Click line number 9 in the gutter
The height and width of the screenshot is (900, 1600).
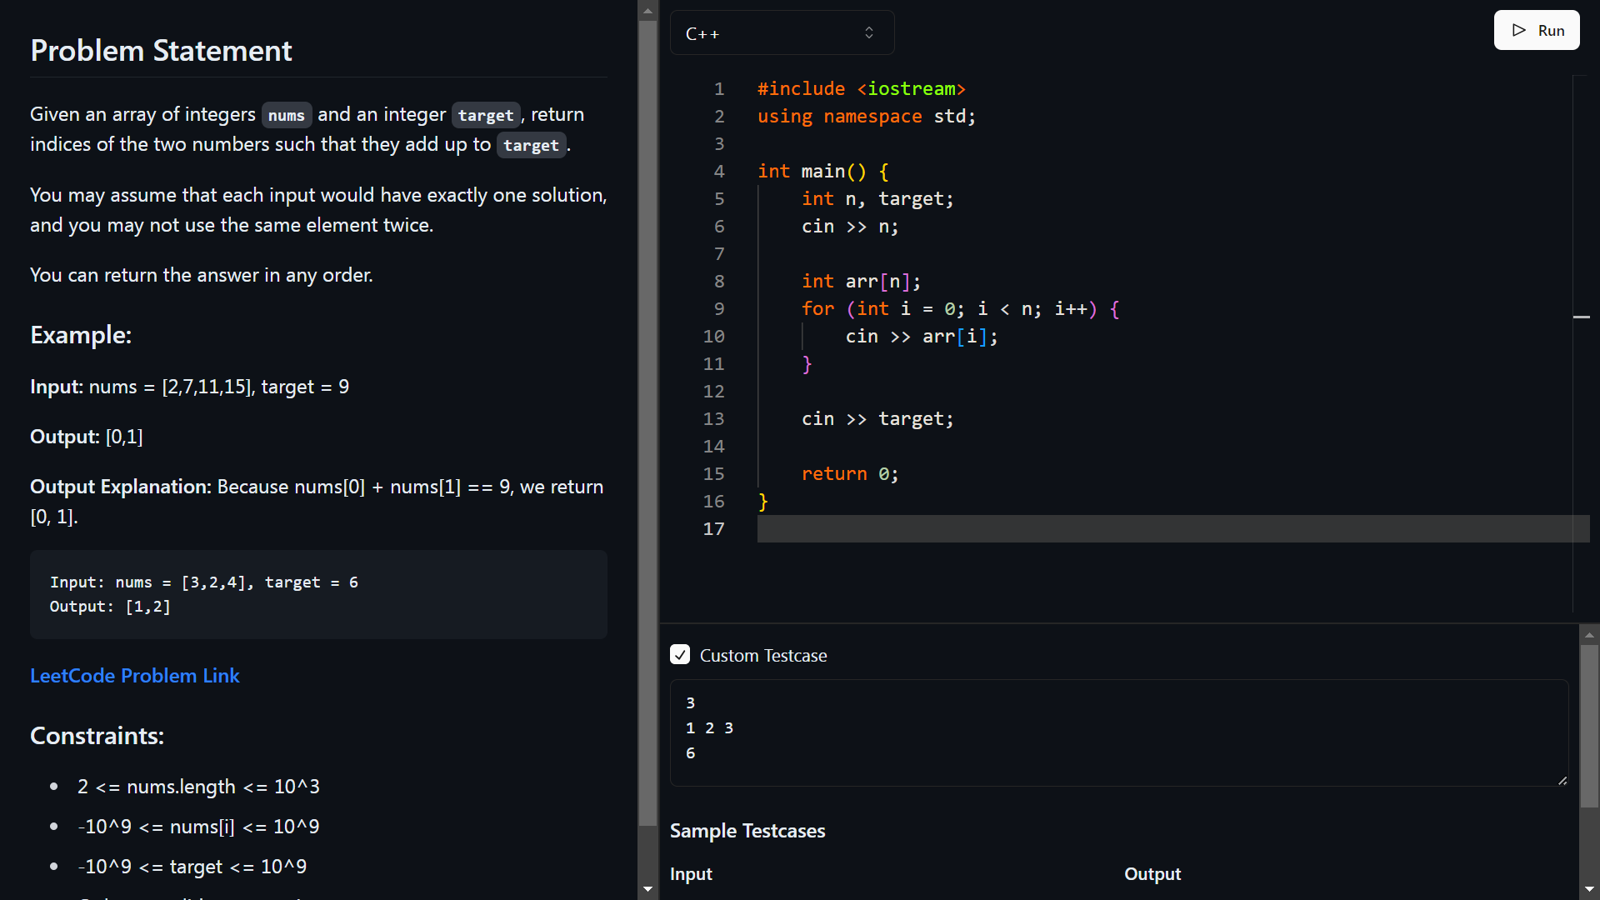[718, 309]
